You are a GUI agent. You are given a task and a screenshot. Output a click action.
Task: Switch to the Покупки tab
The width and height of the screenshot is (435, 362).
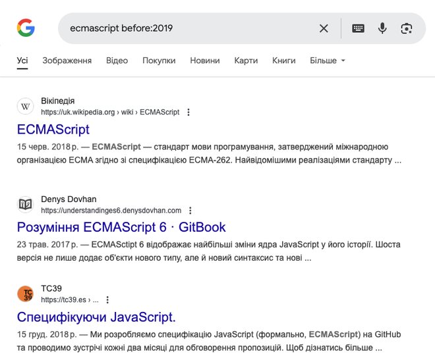pos(159,61)
